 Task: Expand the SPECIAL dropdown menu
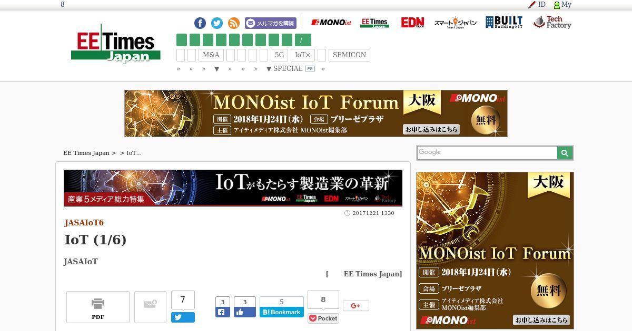coord(284,69)
